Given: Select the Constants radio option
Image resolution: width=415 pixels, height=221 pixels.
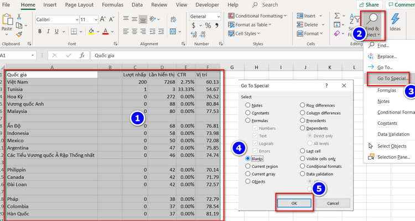Looking at the screenshot, I should click(248, 113).
